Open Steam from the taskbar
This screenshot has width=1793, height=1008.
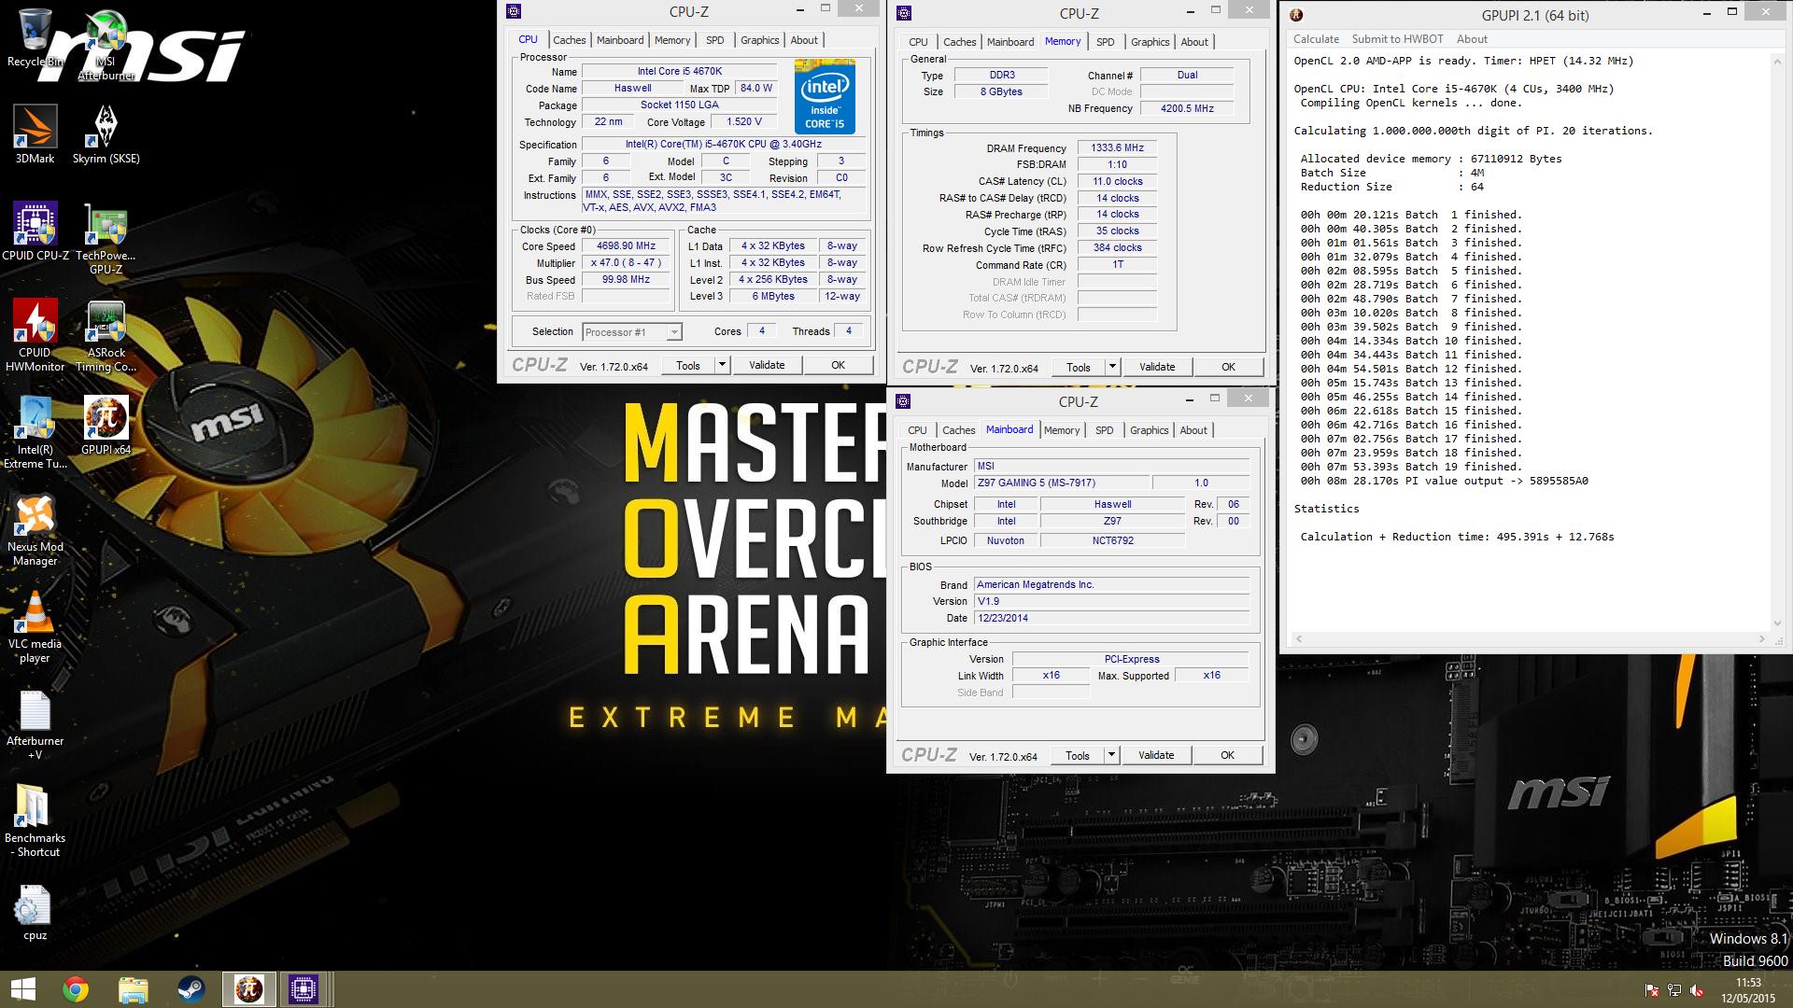pos(191,989)
